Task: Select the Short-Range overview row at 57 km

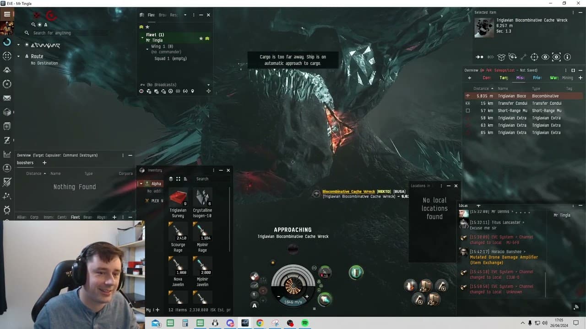Action: pyautogui.click(x=524, y=111)
